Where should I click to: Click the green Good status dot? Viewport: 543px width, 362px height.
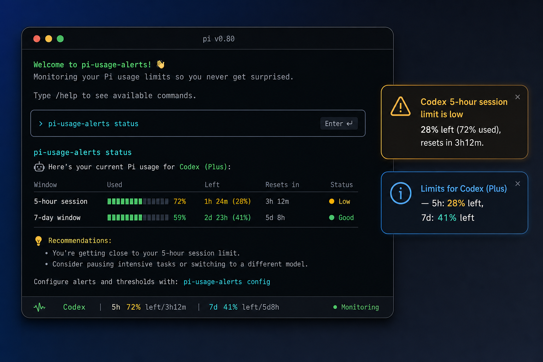pyautogui.click(x=332, y=217)
